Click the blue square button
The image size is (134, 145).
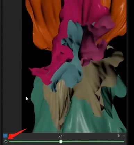point(5,136)
